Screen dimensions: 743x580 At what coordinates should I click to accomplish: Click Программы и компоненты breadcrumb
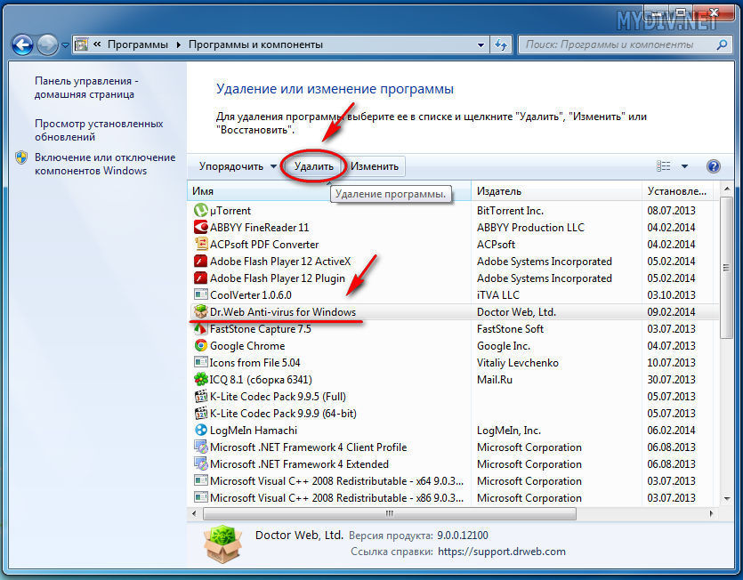(255, 44)
